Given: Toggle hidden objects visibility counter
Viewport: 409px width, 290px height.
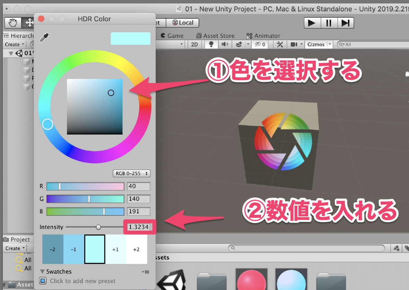Looking at the screenshot, I should click(x=260, y=44).
